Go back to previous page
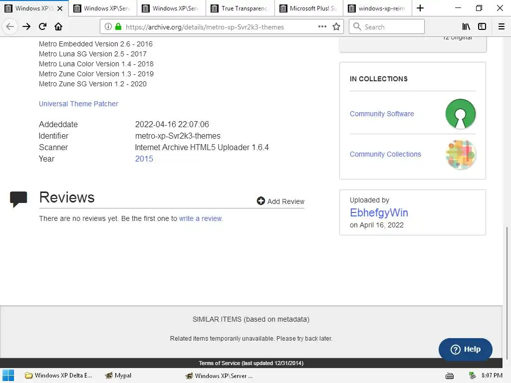Viewport: 511px width, 383px height. click(10, 26)
